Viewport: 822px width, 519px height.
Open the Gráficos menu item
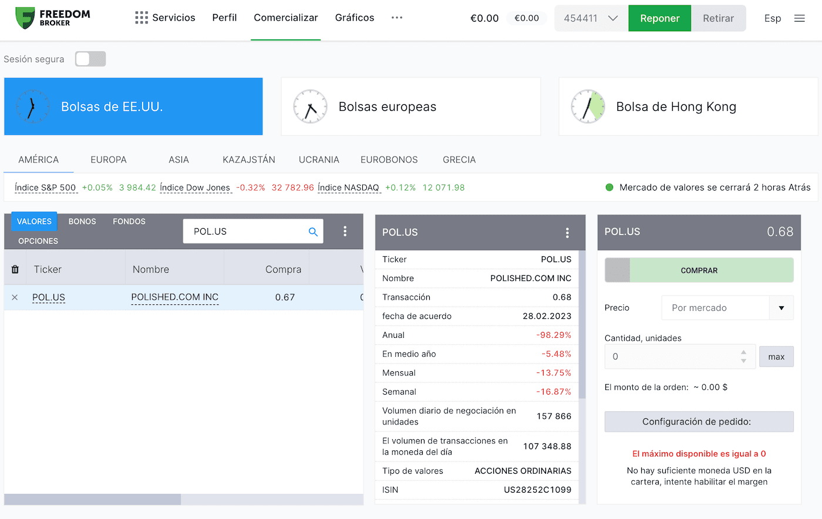355,18
